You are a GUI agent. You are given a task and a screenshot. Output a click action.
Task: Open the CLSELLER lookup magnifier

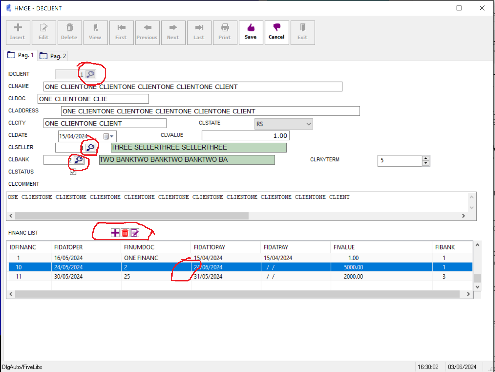click(x=91, y=148)
